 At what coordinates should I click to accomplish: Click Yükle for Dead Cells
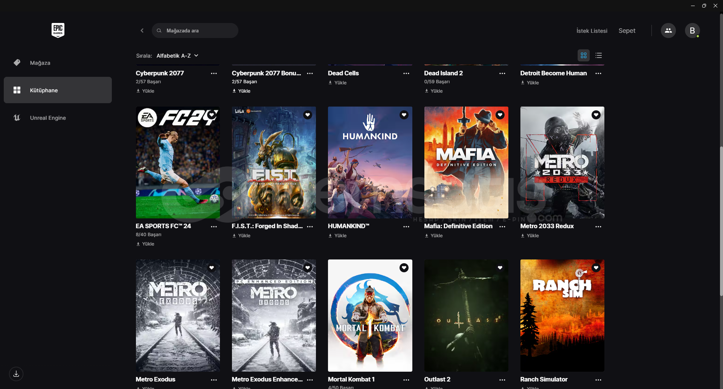tap(337, 83)
